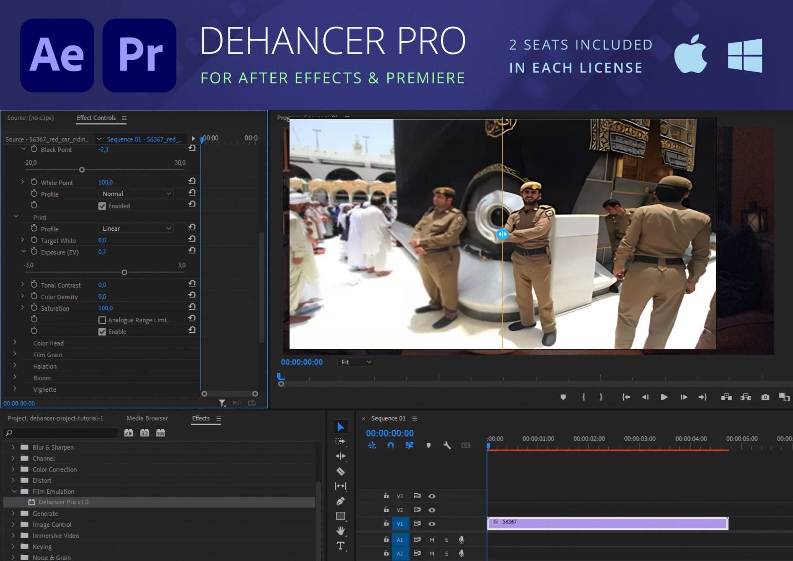Image resolution: width=793 pixels, height=561 pixels.
Task: Select the Type tool
Action: coord(340,546)
